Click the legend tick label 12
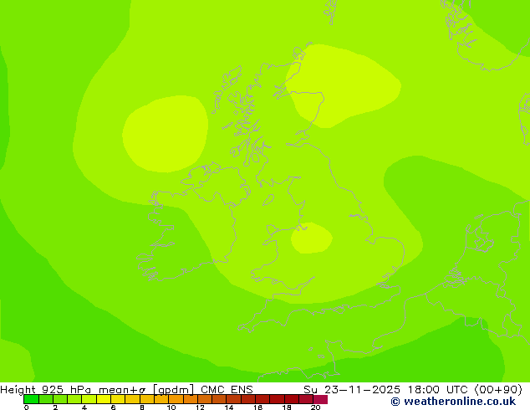 pyautogui.click(x=200, y=407)
